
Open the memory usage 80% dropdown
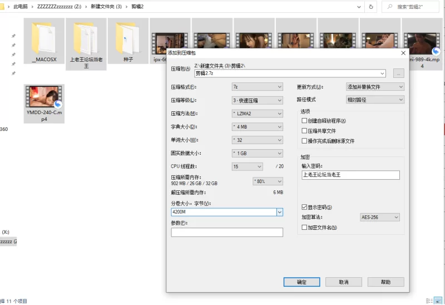[x=268, y=181]
